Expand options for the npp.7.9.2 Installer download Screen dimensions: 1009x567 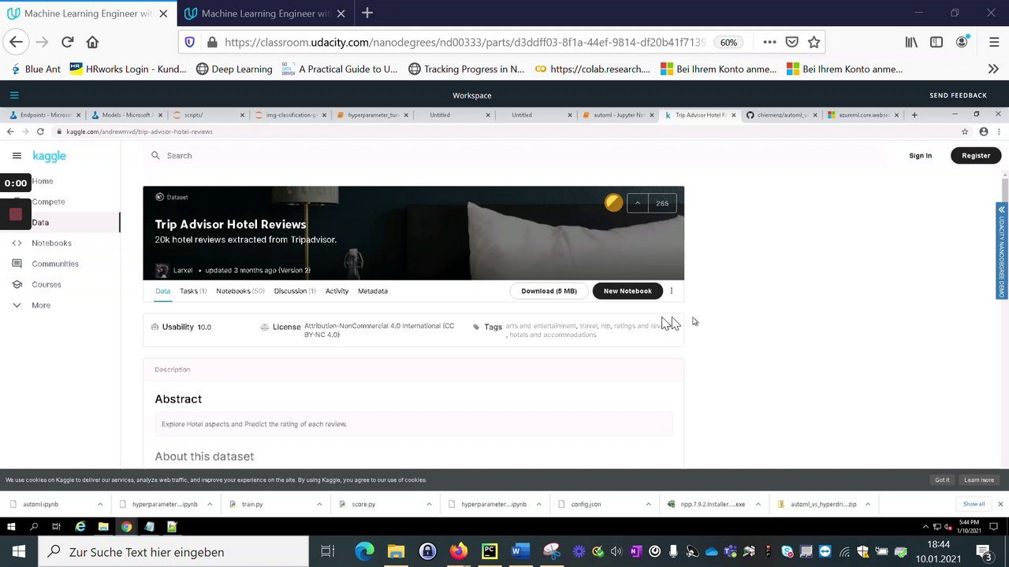click(758, 504)
